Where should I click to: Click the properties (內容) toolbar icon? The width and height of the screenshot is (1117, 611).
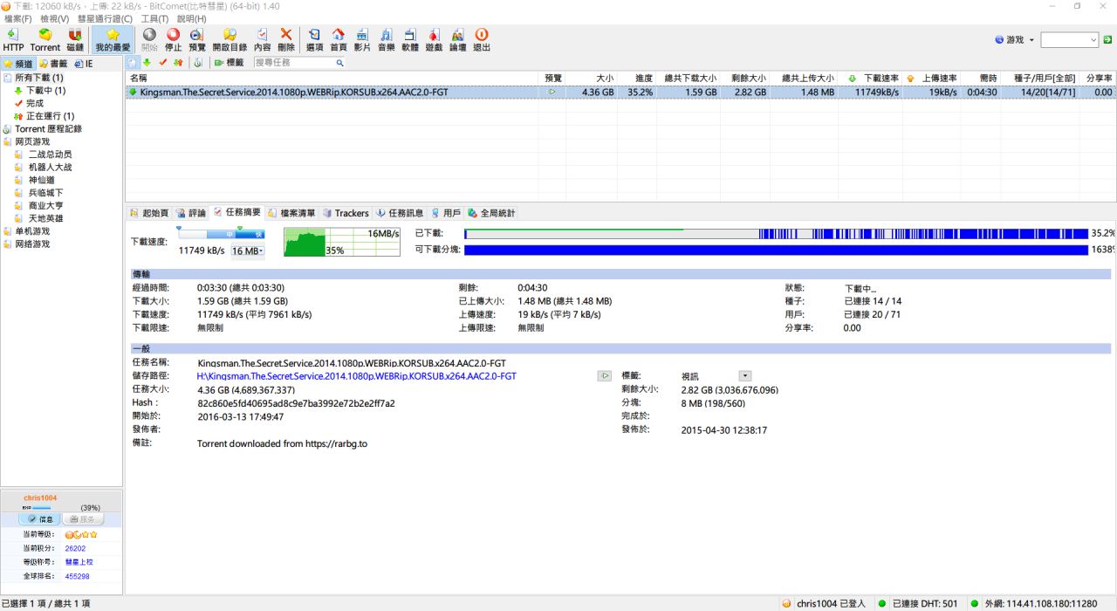click(x=262, y=40)
